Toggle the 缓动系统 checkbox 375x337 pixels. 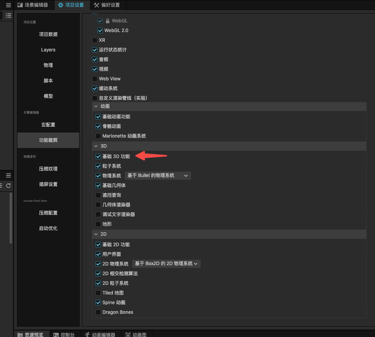(95, 89)
